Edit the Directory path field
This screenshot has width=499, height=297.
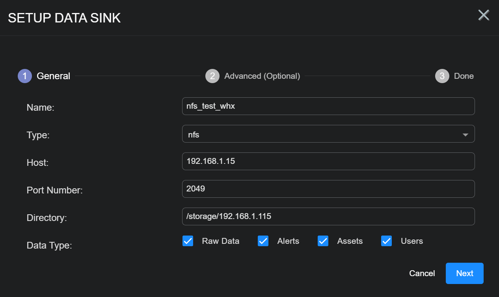[x=328, y=216]
